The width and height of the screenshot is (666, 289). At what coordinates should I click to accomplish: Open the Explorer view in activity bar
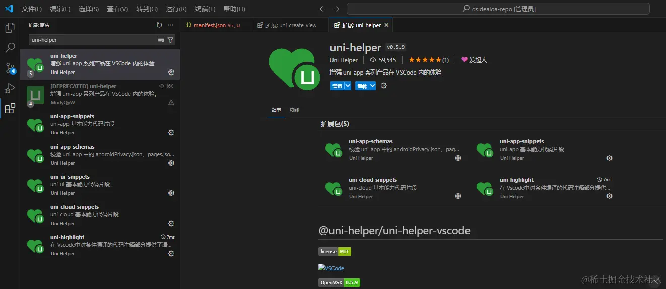(x=10, y=28)
